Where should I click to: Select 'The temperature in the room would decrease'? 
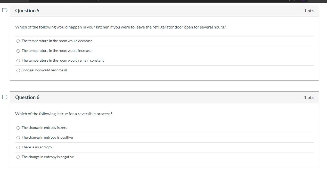pos(18,41)
